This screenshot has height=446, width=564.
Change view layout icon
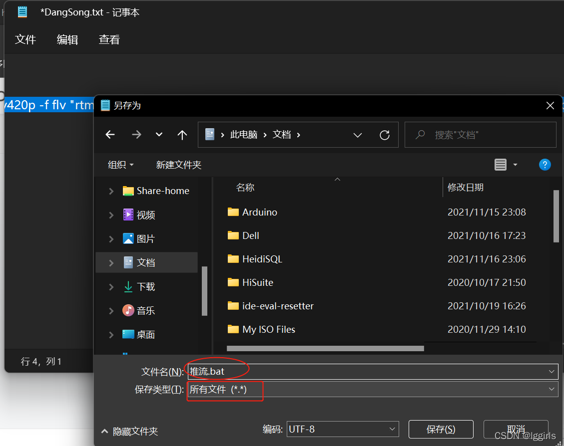pyautogui.click(x=501, y=165)
